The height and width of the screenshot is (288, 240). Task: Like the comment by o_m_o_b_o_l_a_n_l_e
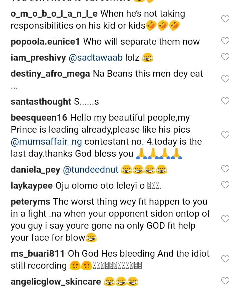(226, 19)
